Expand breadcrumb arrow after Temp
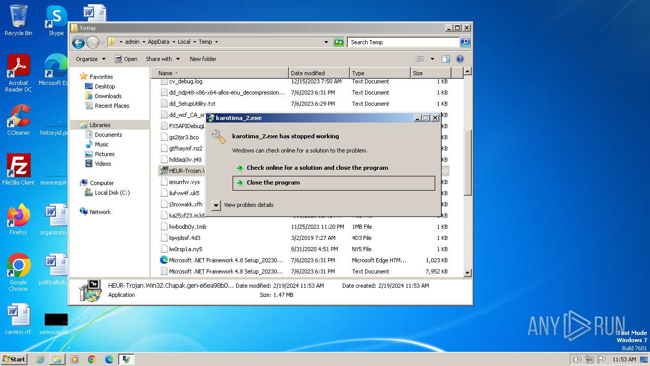The image size is (650, 366). pos(216,42)
